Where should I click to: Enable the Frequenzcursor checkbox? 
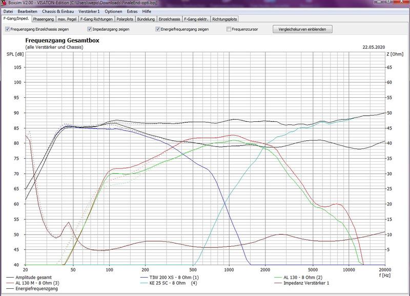click(229, 29)
